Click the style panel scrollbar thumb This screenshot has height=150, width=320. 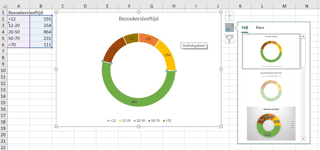click(x=303, y=53)
